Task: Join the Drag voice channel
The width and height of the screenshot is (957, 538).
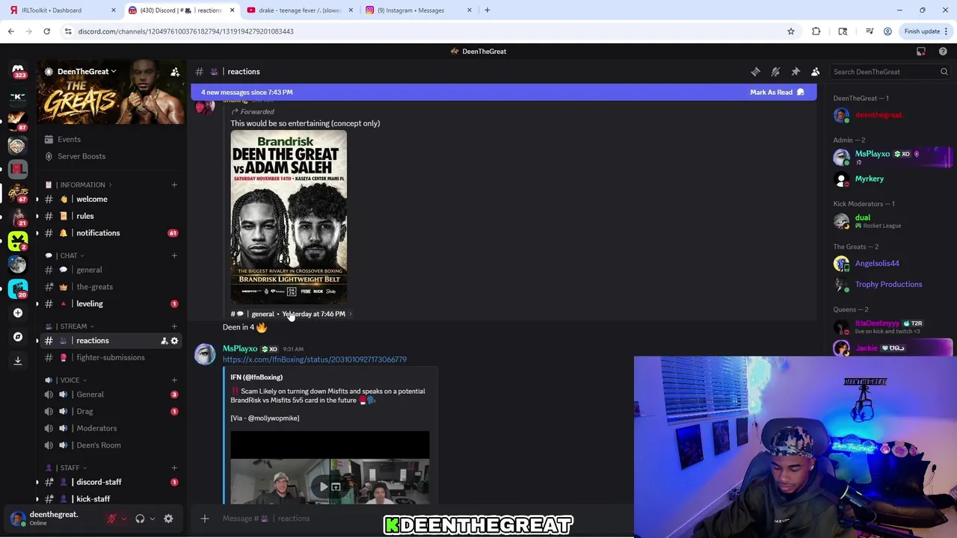Action: (111, 412)
